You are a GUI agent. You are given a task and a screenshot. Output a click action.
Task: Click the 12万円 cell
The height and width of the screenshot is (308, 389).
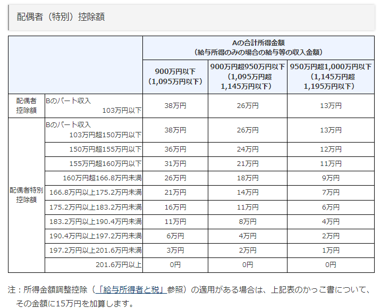[x=331, y=149]
